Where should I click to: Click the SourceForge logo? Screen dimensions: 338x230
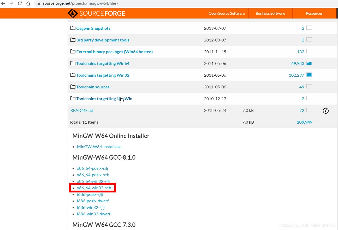point(96,13)
